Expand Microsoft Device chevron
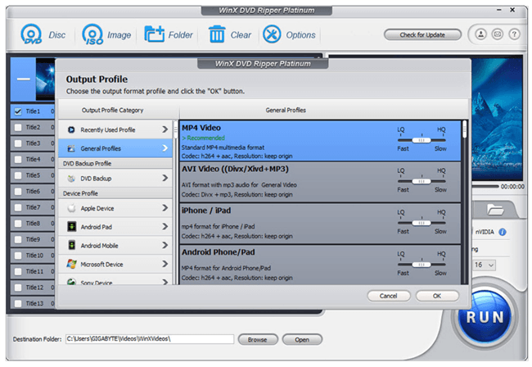Image resolution: width=532 pixels, height=367 pixels. point(165,264)
